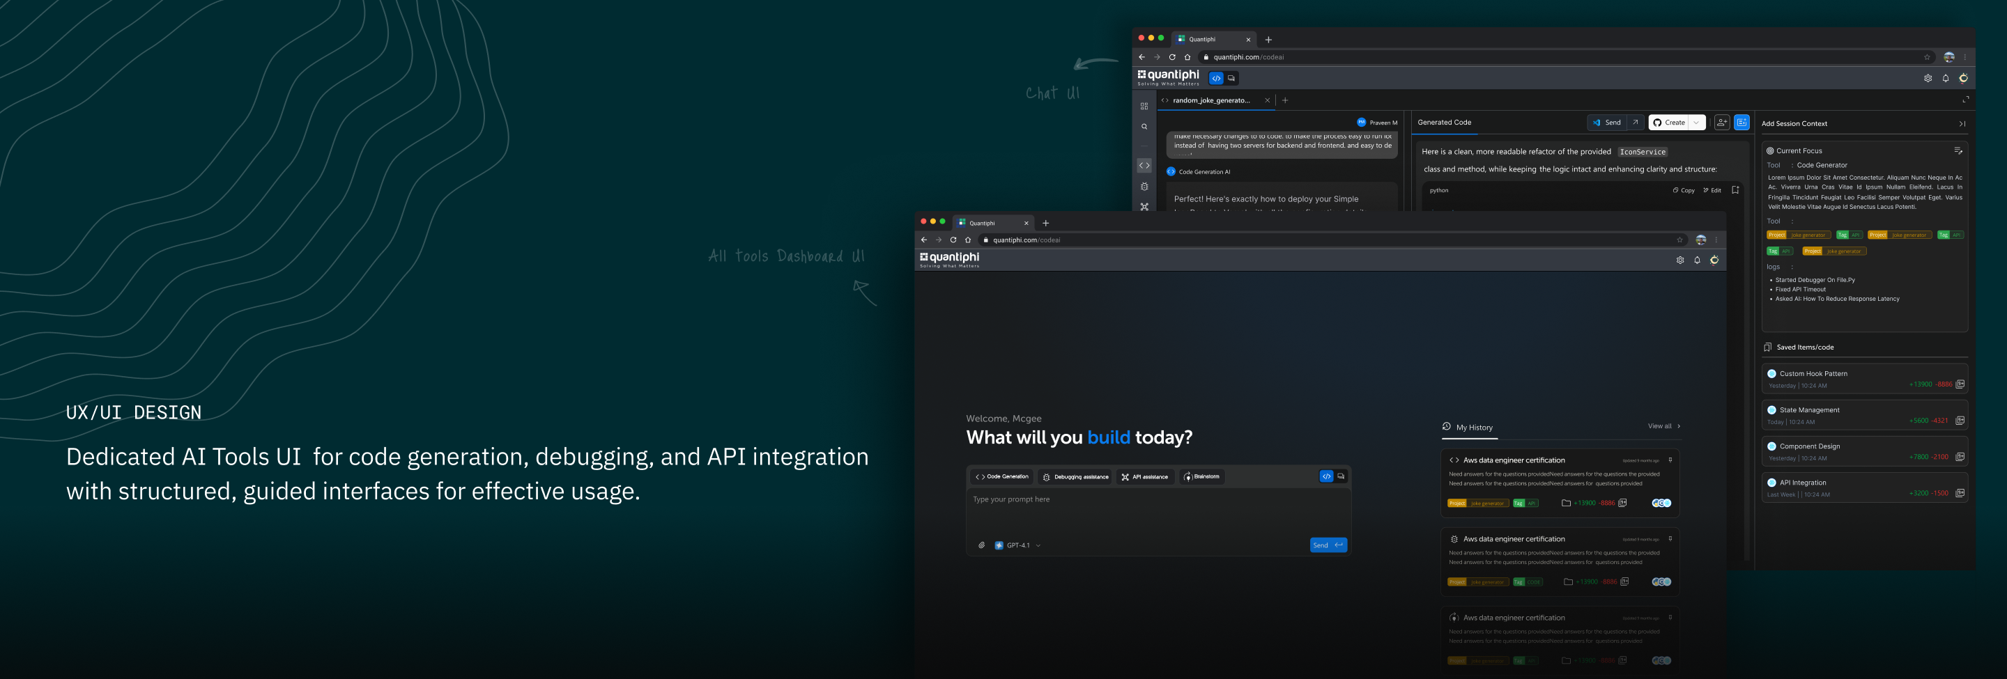Select the Code Generation quick action
This screenshot has width=2007, height=679.
(x=1001, y=476)
